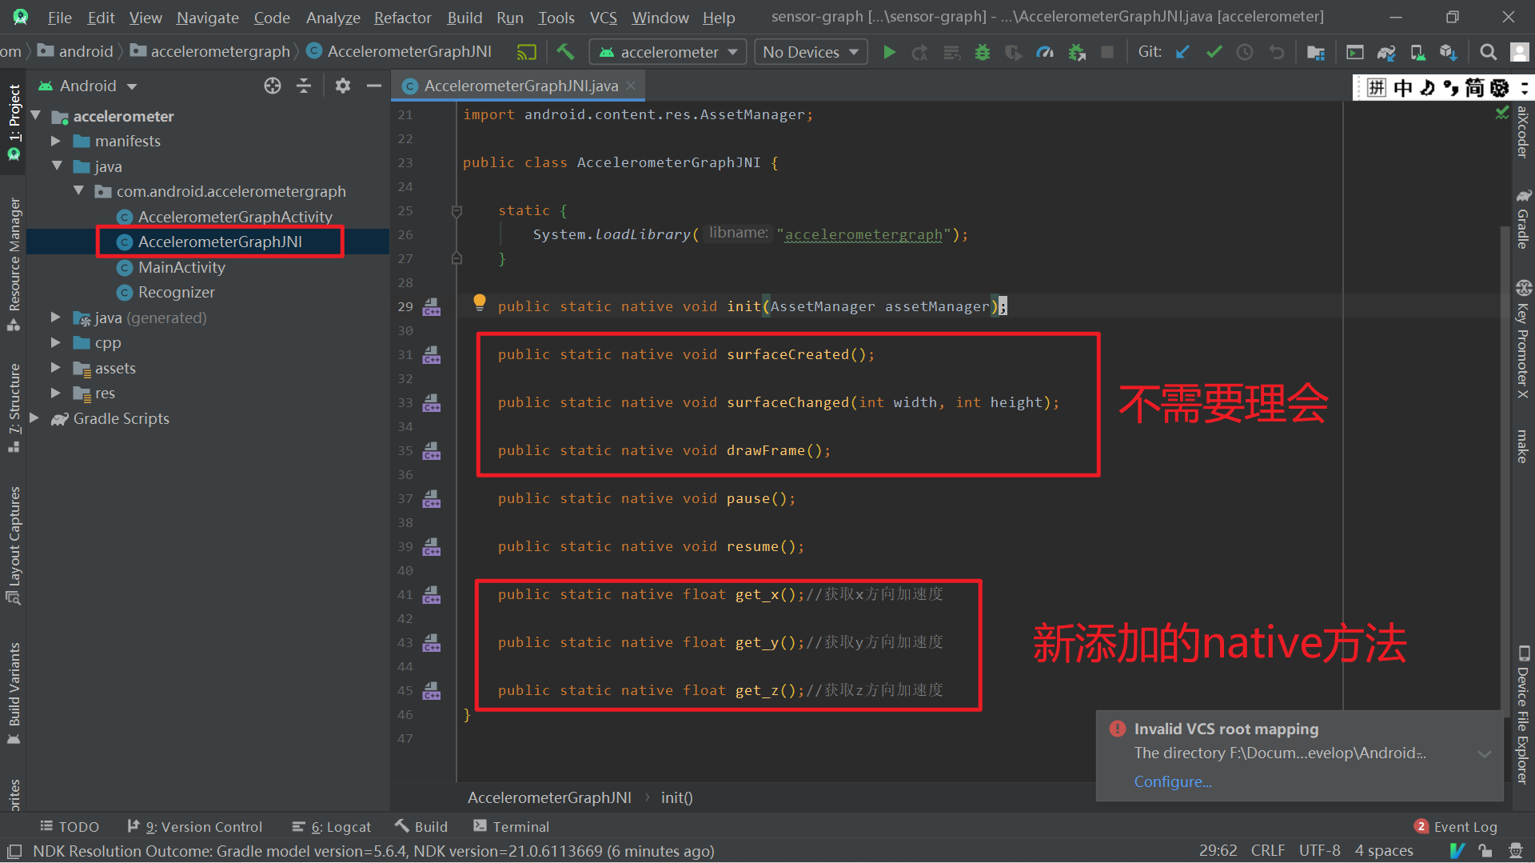1535x863 pixels.
Task: Open the Build tool window
Action: 421,826
